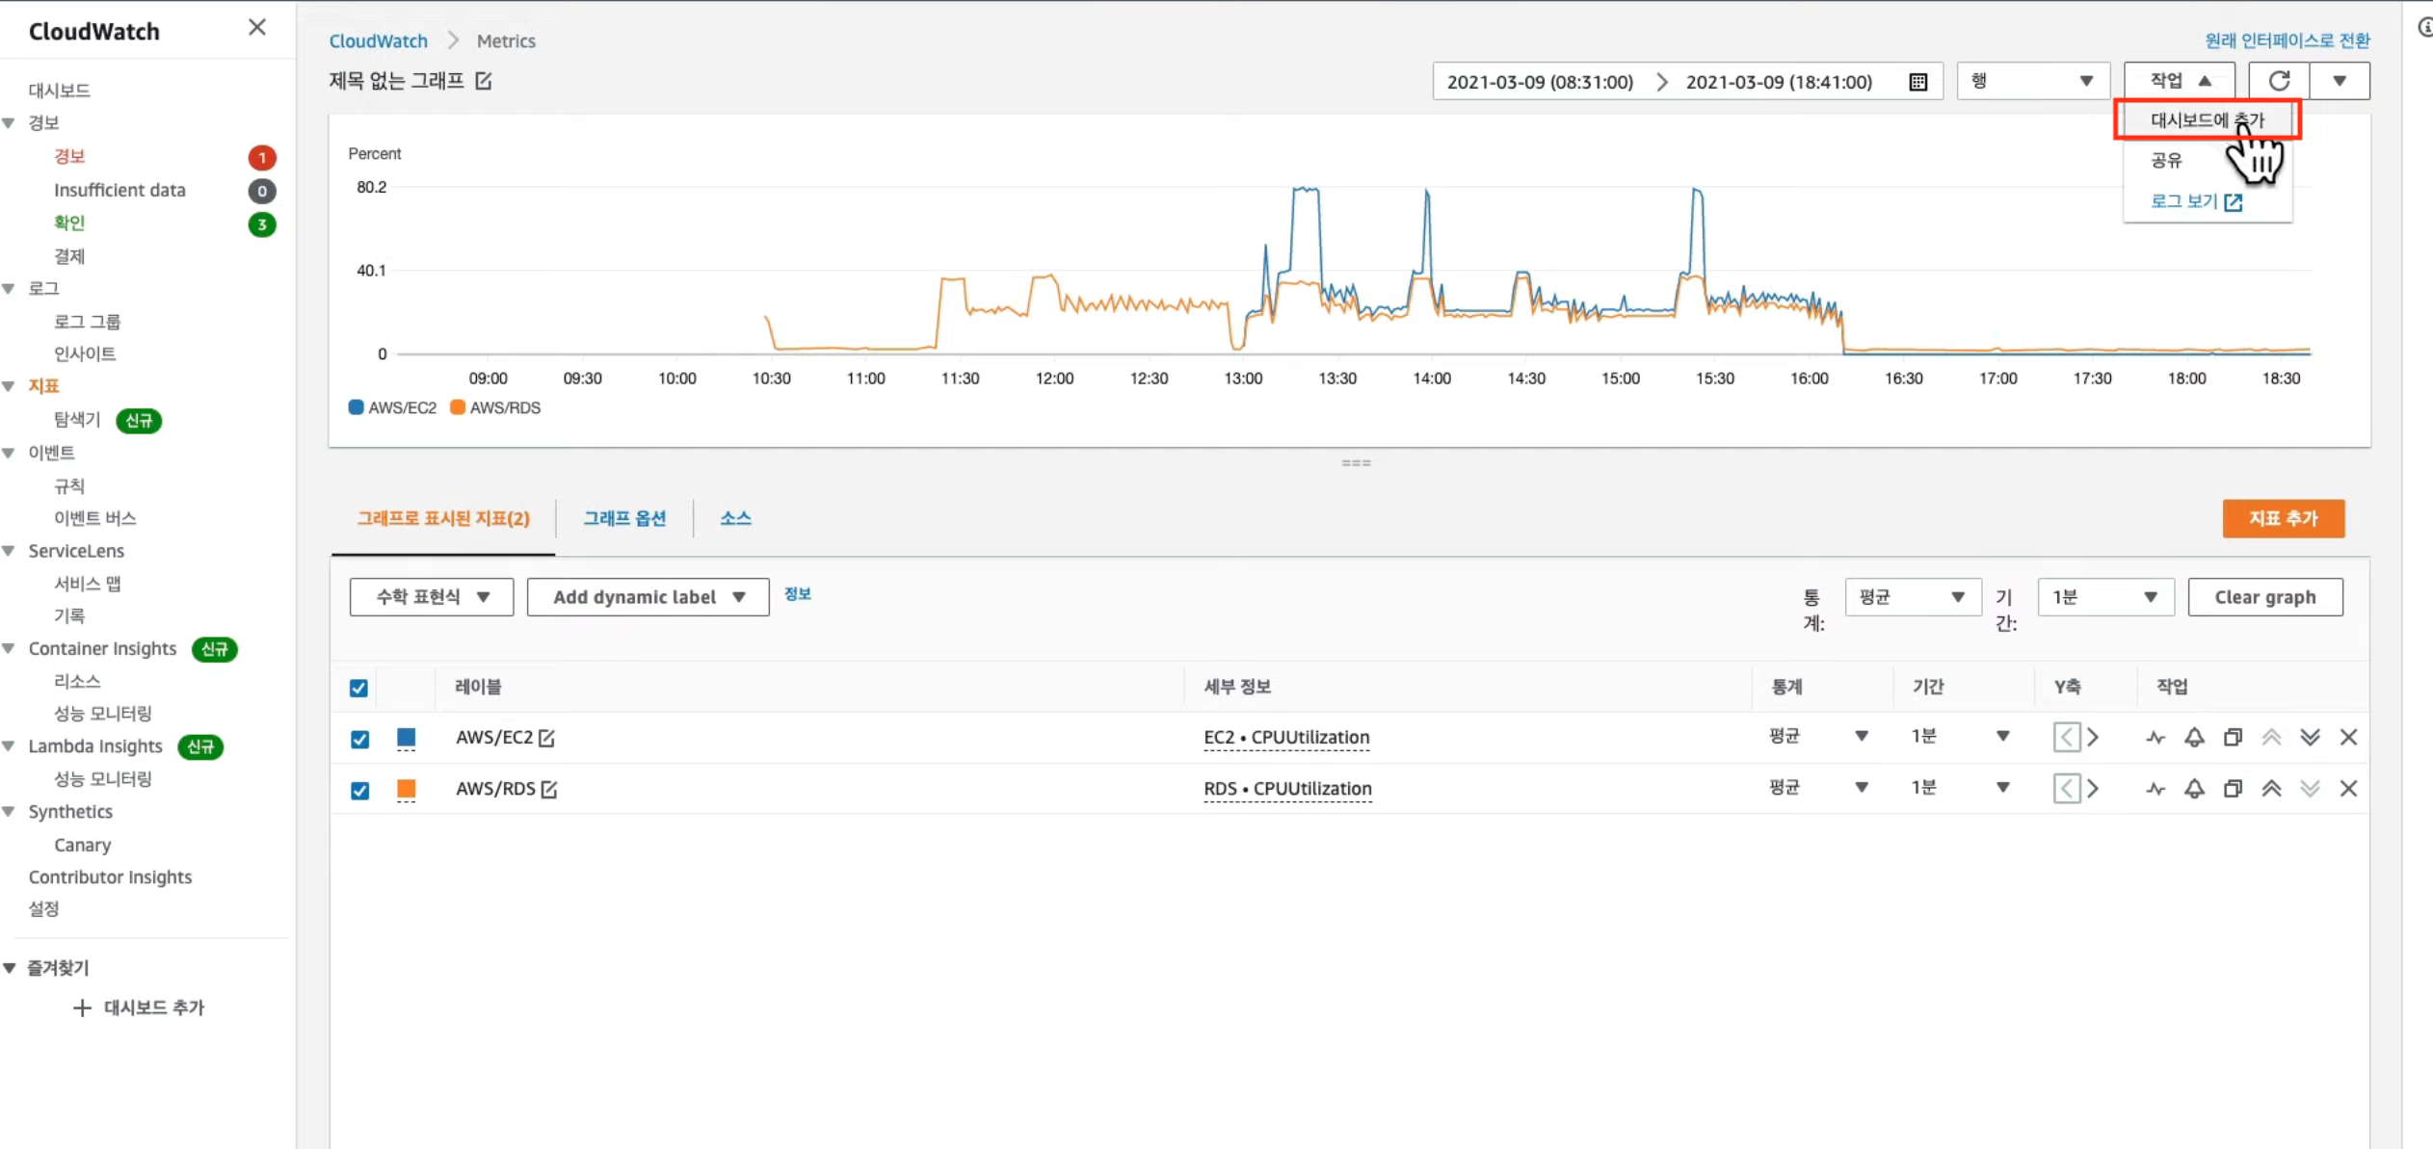
Task: Create alarm bell icon for AWS/EC2 row
Action: (2194, 738)
